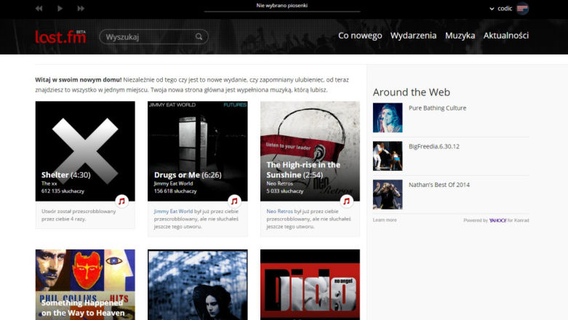Click the Nie wybrano piosenki status text
568x320 pixels.
coord(282,5)
